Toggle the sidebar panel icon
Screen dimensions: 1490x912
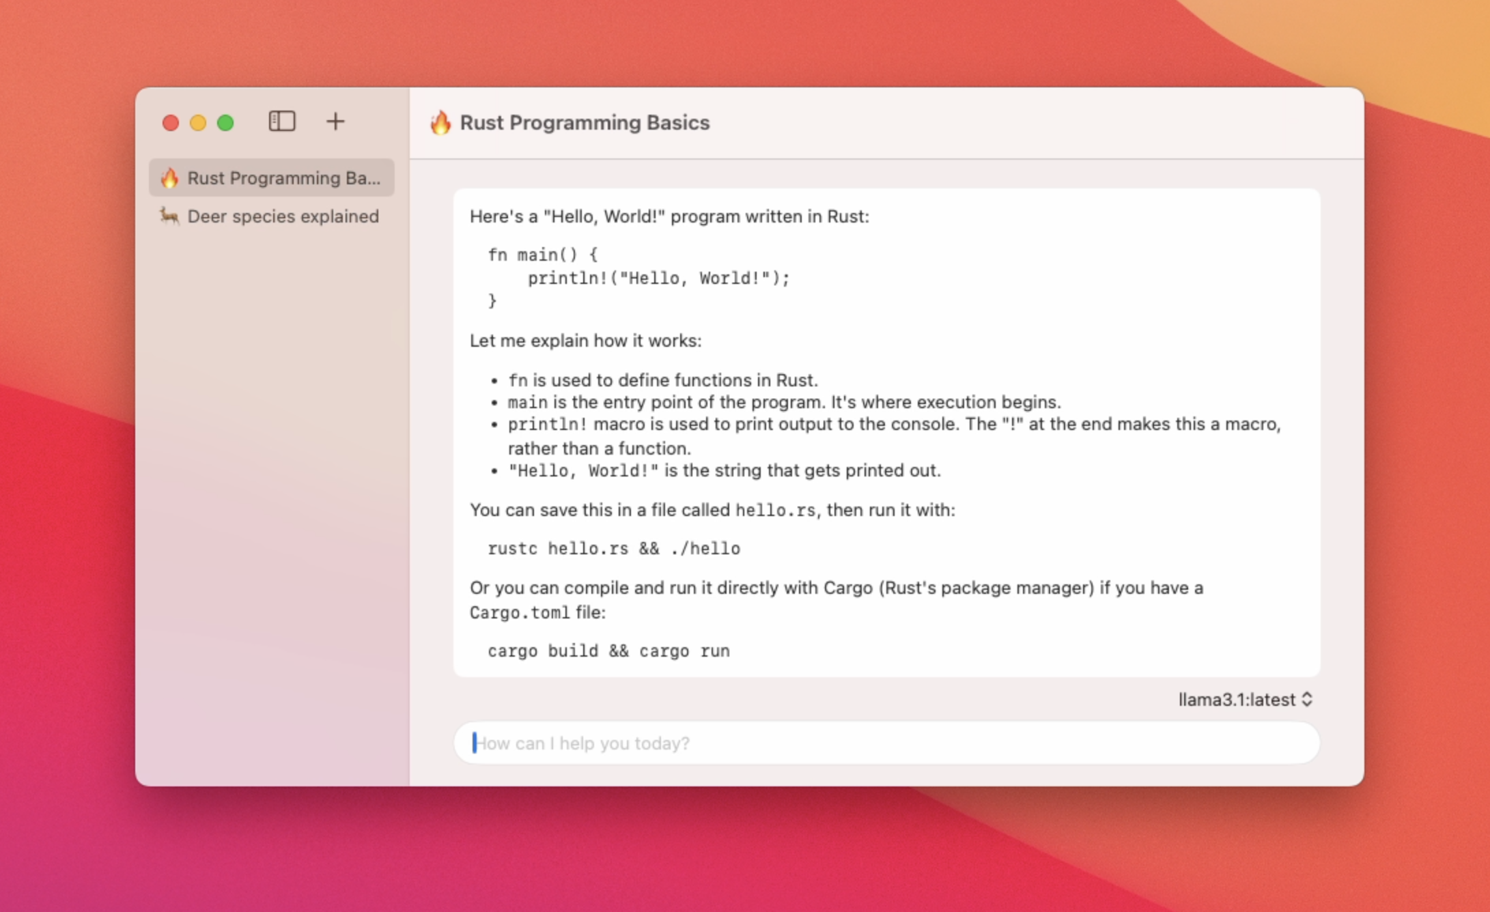281,122
